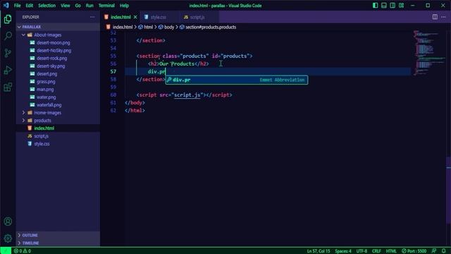Close the index.html tab
Viewport: 451px width, 254px height.
[135, 17]
